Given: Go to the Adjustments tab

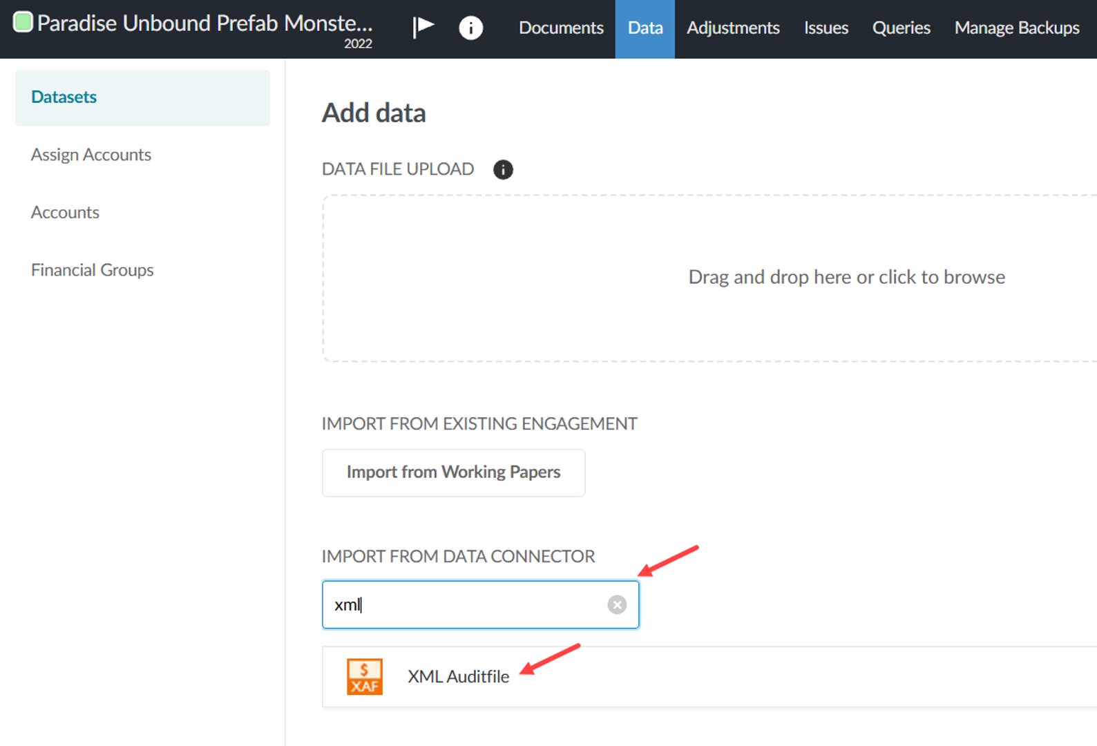Looking at the screenshot, I should click(733, 28).
